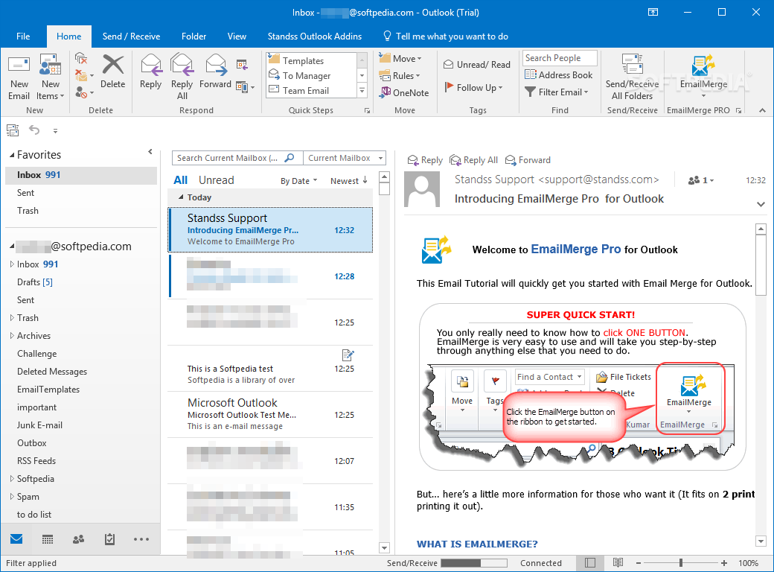Image resolution: width=774 pixels, height=572 pixels.
Task: Click the zoom out minus button
Action: (639, 562)
